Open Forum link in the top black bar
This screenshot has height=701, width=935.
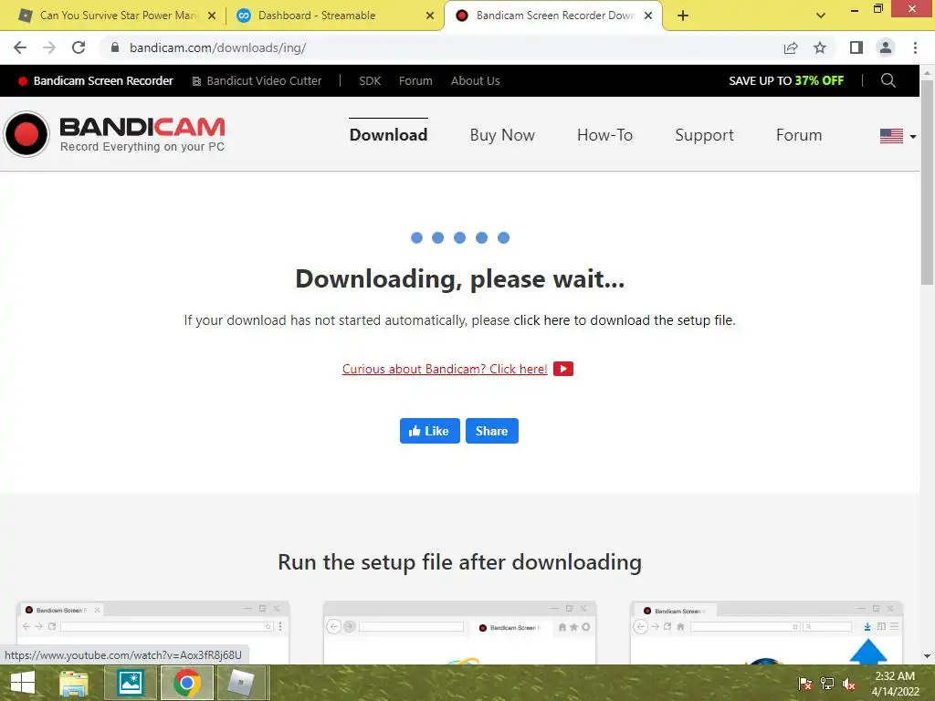tap(415, 80)
